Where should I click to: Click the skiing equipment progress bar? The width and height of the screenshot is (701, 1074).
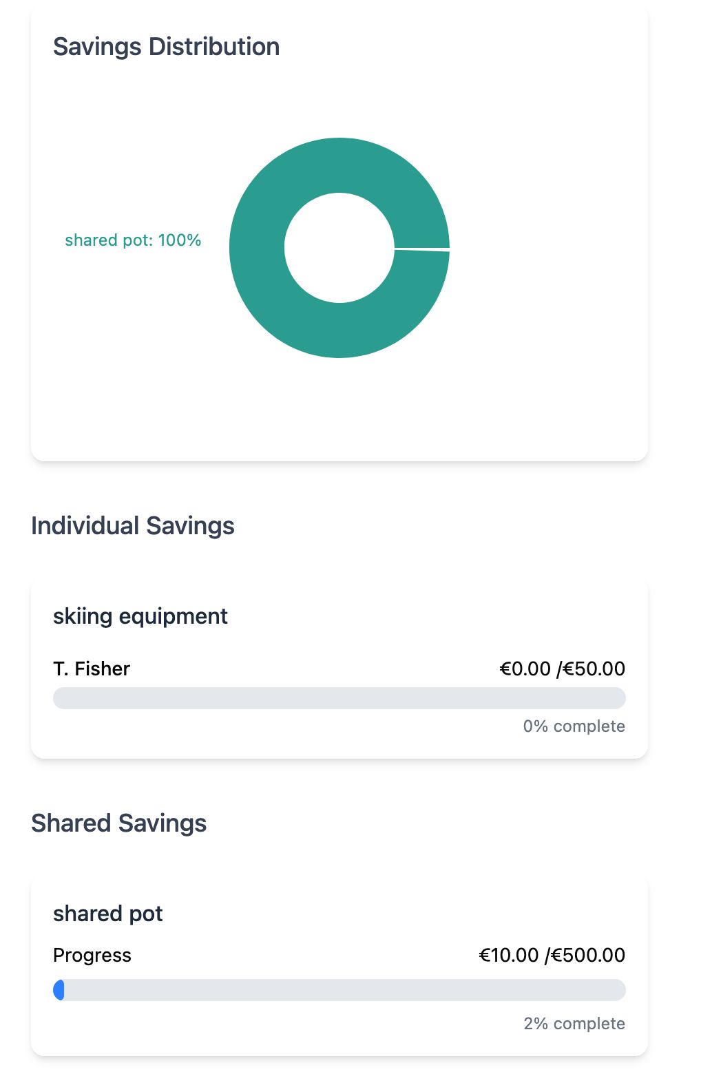point(339,698)
